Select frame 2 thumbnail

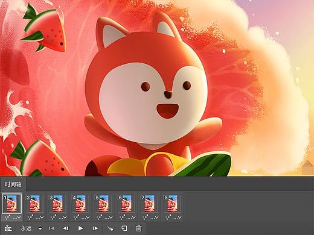coord(34,204)
